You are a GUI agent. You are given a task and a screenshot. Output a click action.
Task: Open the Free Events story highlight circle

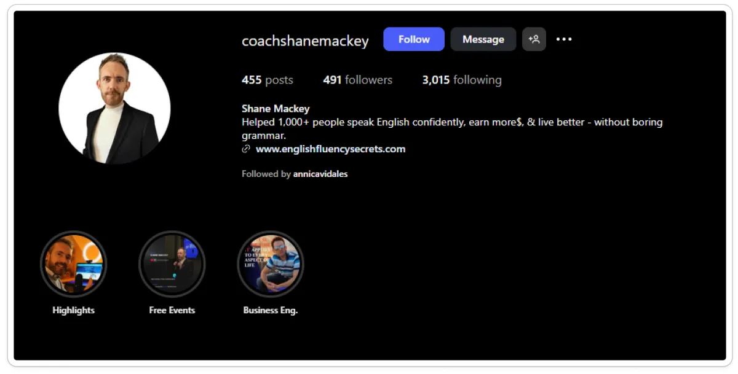[x=172, y=264]
